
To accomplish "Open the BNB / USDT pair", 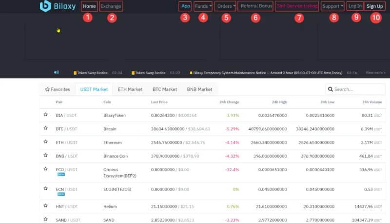I will click(x=67, y=156).
